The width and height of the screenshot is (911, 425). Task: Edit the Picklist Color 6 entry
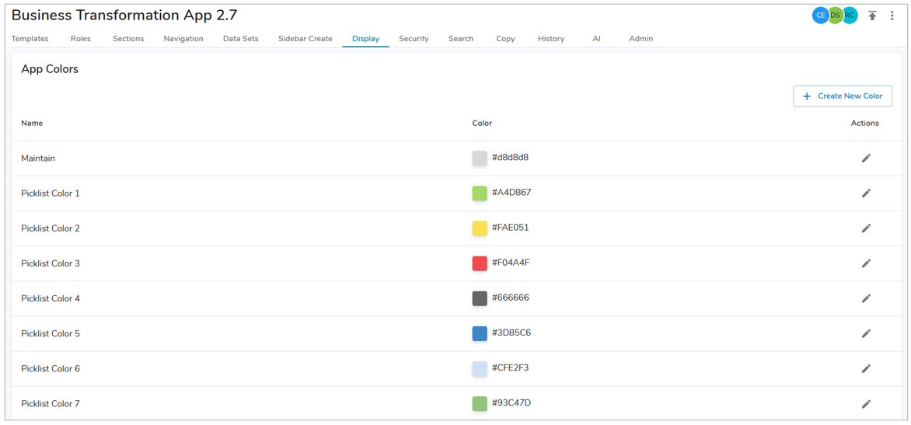[866, 368]
